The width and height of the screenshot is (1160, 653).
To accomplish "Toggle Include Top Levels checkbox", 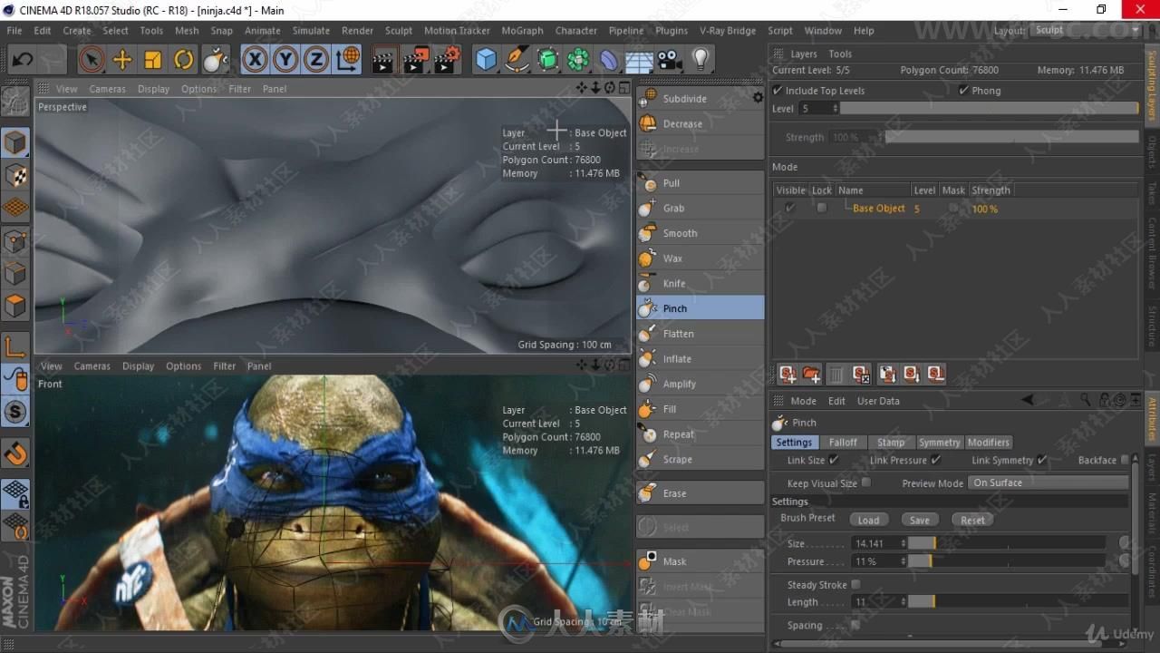I will tap(778, 90).
